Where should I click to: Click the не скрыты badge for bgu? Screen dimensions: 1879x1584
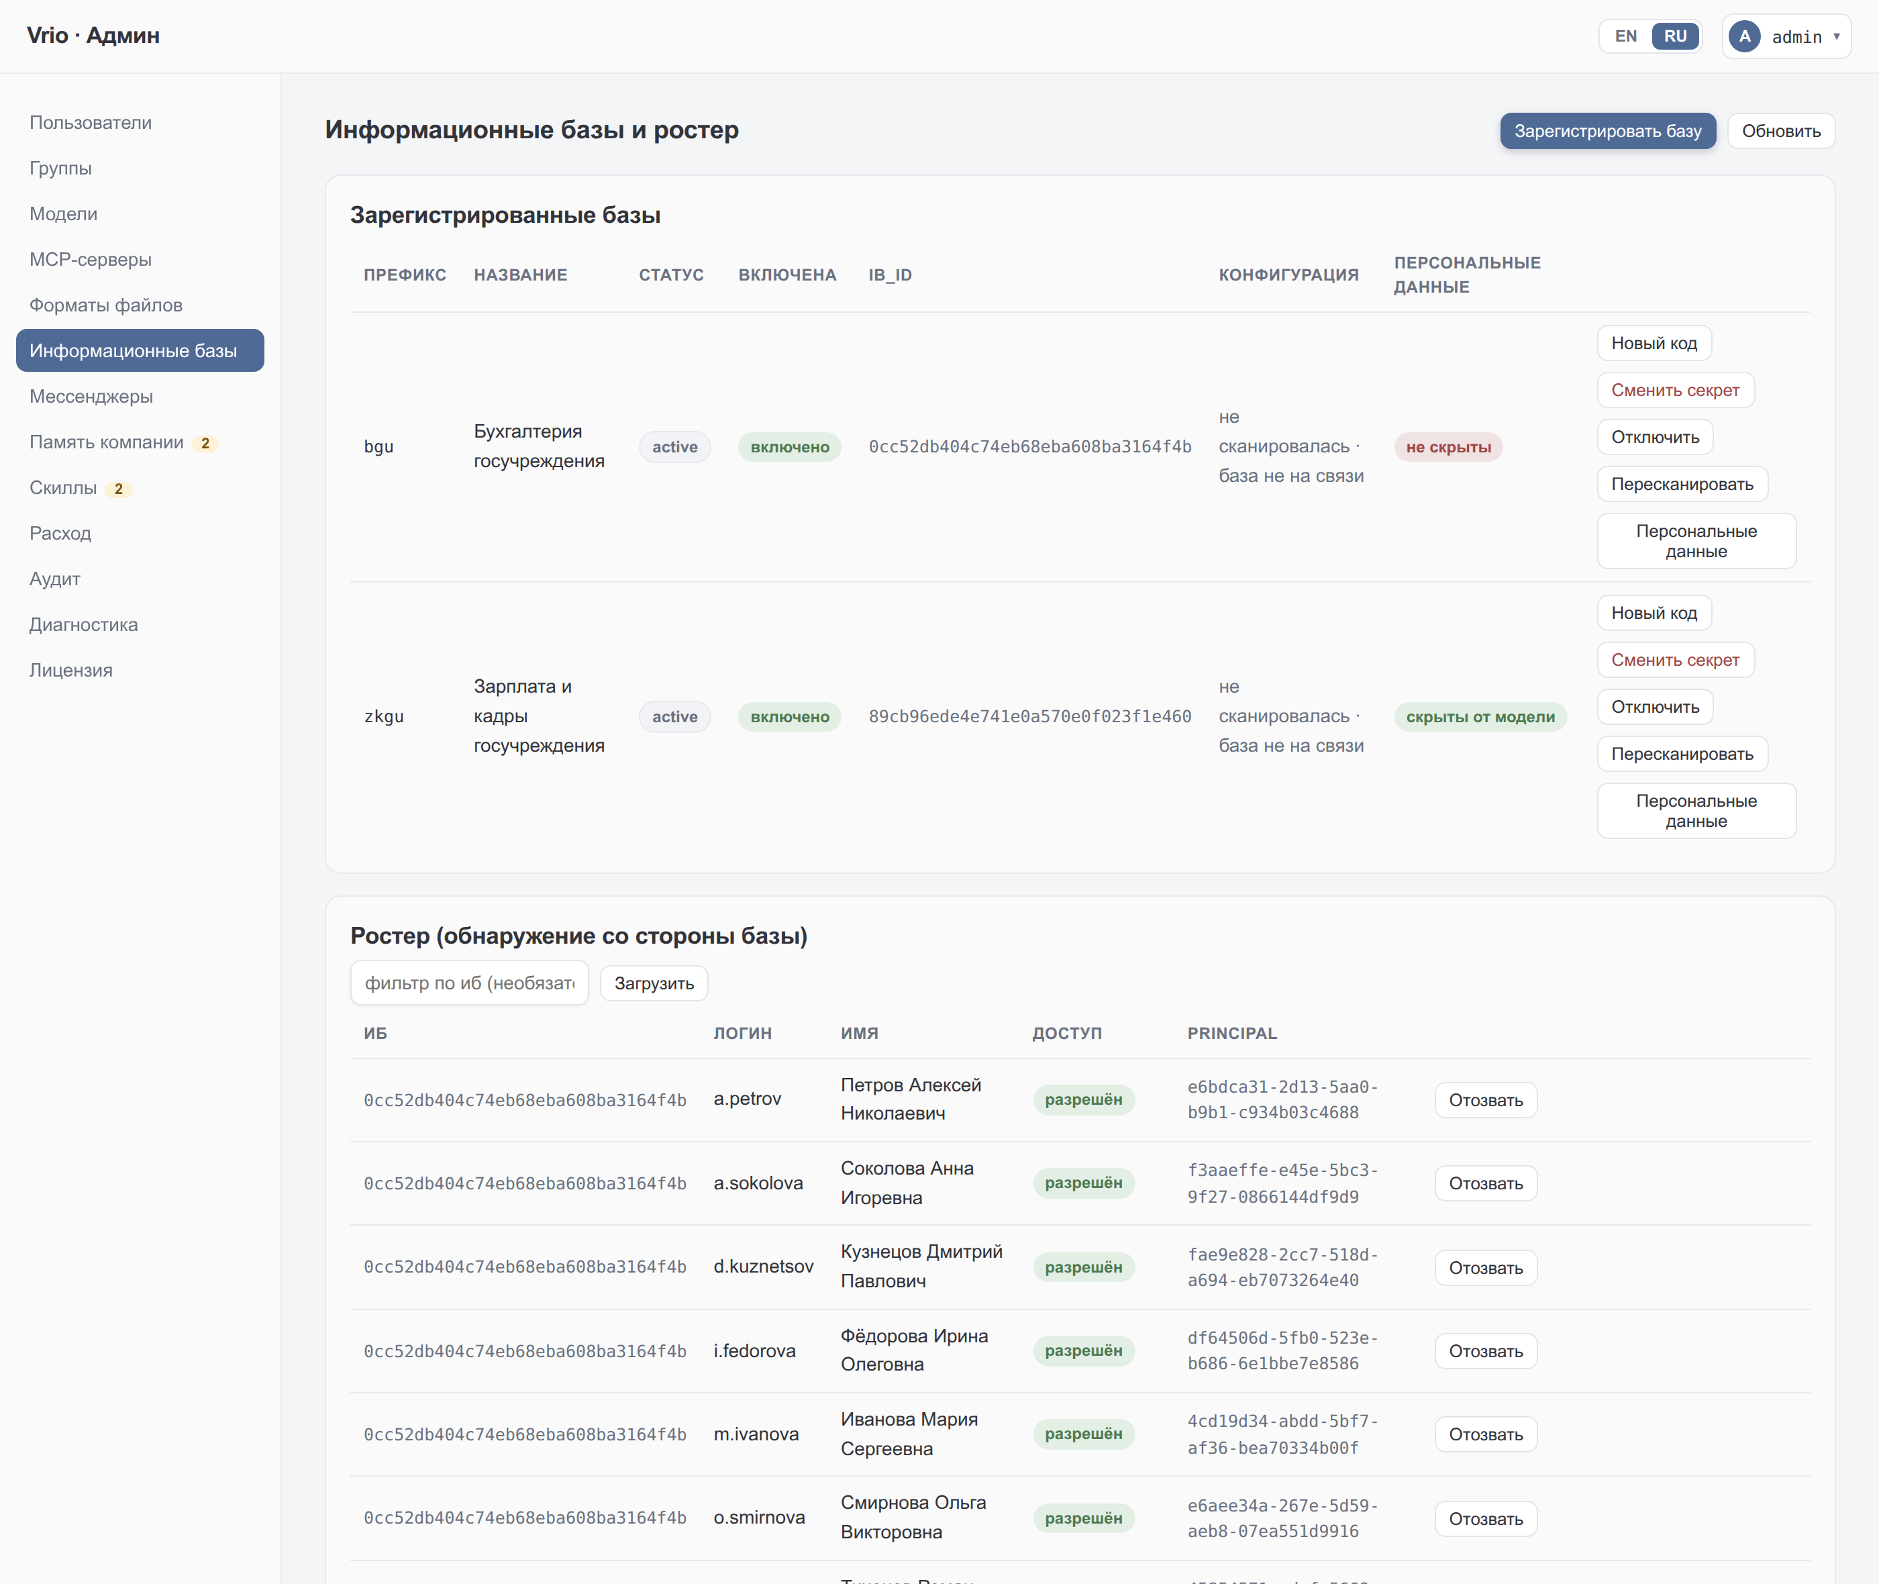coord(1448,447)
